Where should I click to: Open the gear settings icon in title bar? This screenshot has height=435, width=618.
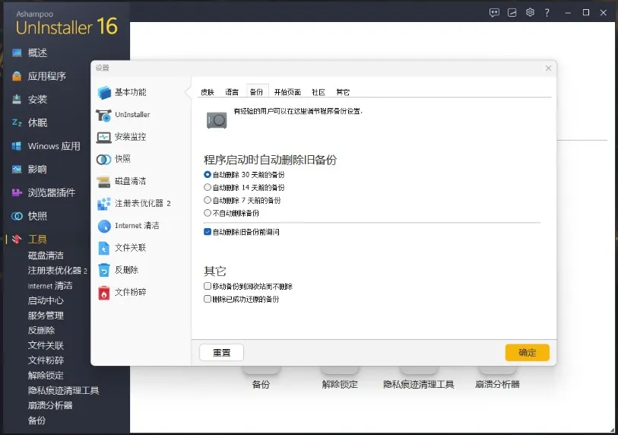point(530,12)
